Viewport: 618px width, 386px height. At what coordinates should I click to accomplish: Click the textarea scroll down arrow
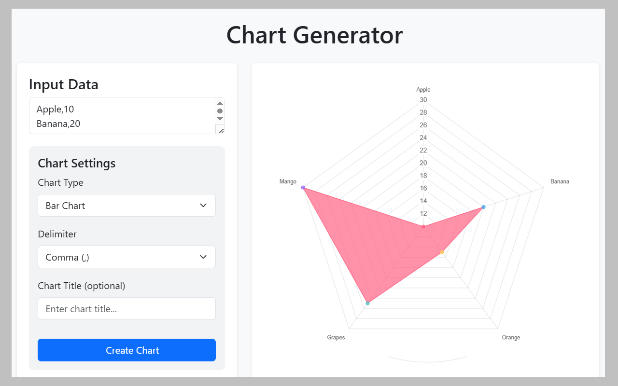point(220,119)
